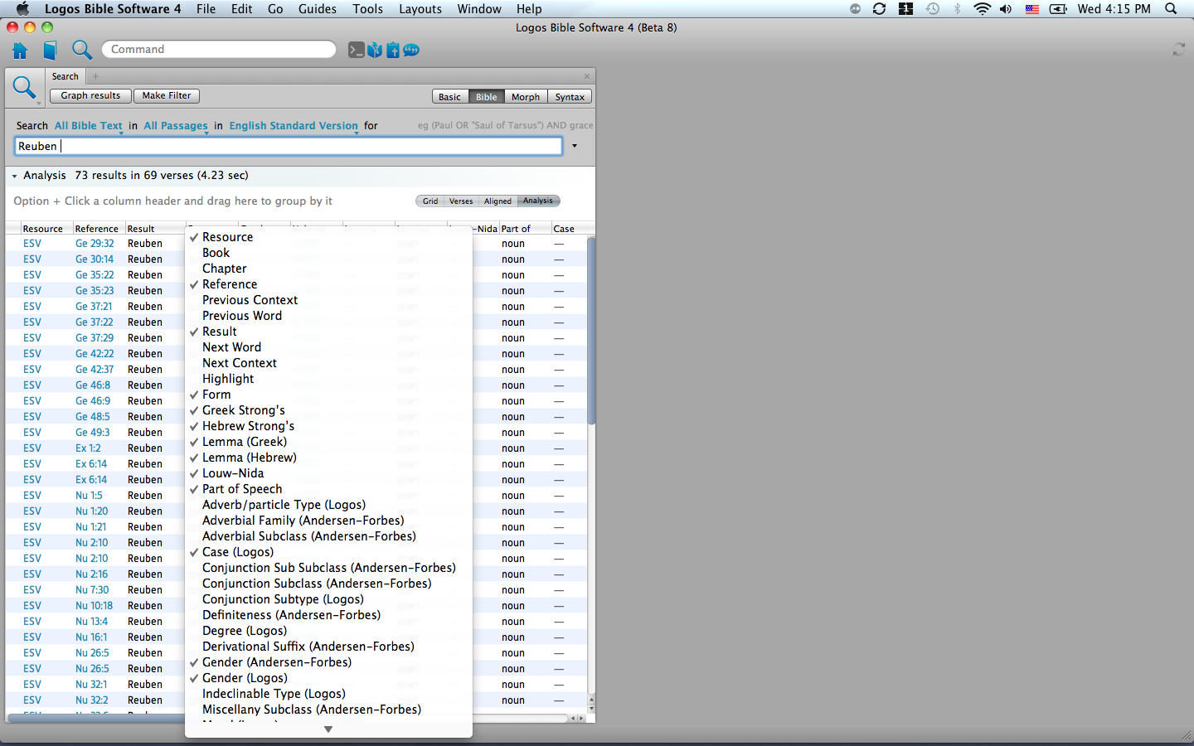
Task: Open the clipboard cross shortcut icon
Action: [x=393, y=51]
